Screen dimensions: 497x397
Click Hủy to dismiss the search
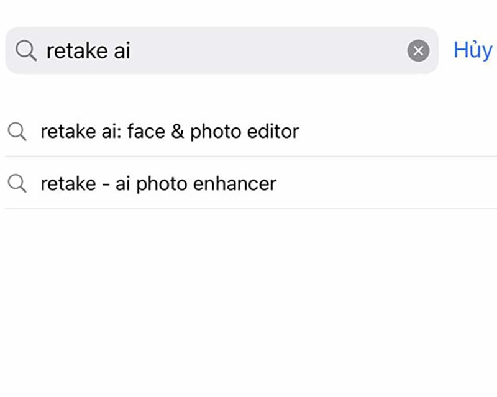(473, 50)
